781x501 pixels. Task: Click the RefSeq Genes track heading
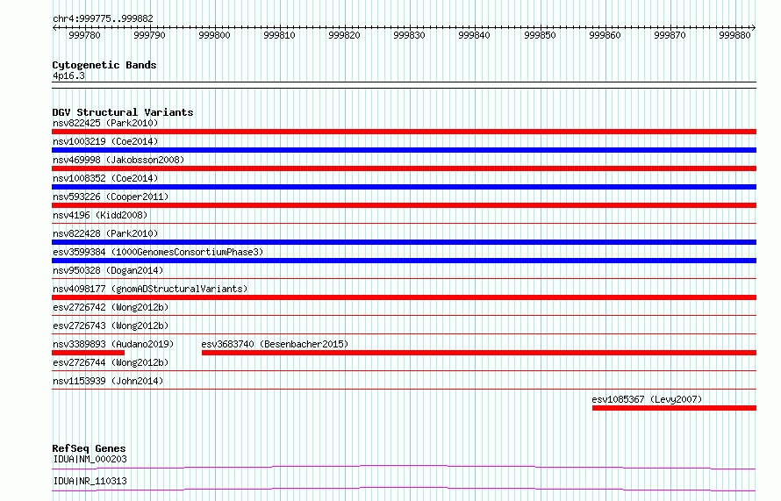(x=89, y=448)
